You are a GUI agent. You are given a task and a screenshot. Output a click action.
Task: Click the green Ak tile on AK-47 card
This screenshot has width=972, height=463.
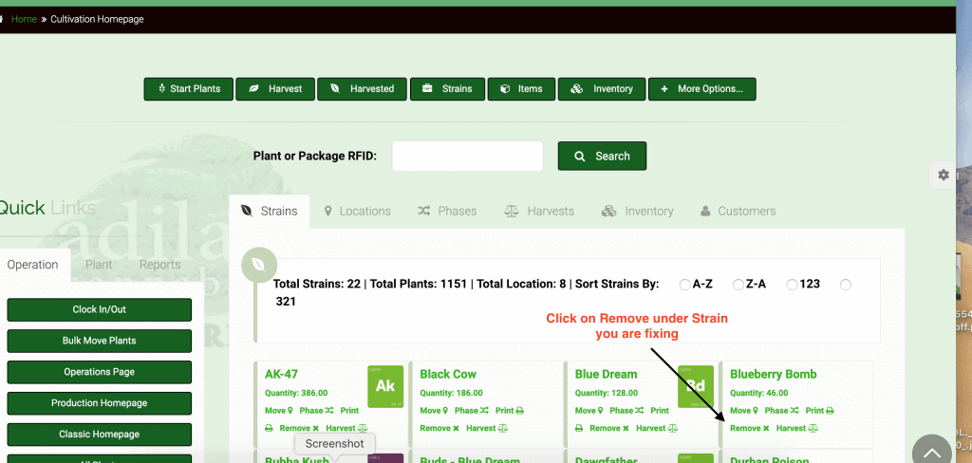pyautogui.click(x=385, y=386)
